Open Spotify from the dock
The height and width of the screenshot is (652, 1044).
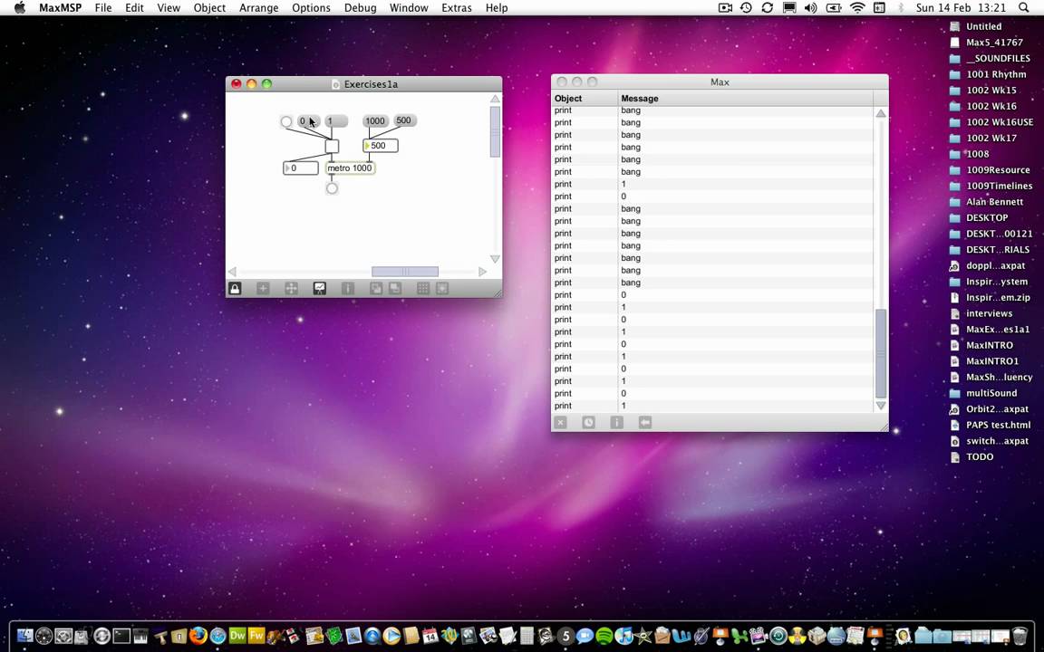(x=604, y=636)
